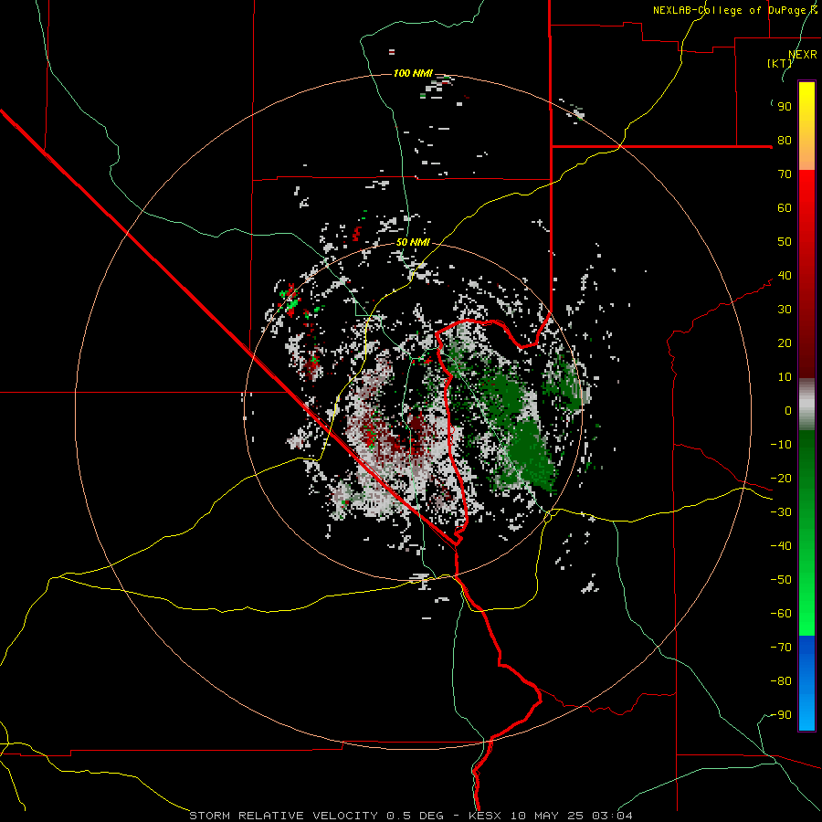822x822 pixels.
Task: Click the positive "50" scale label
Action: tap(785, 242)
